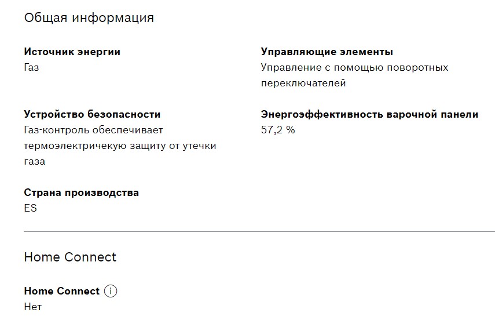495x320 pixels.
Task: Click the 'Страна производства' label
Action: pyautogui.click(x=81, y=192)
